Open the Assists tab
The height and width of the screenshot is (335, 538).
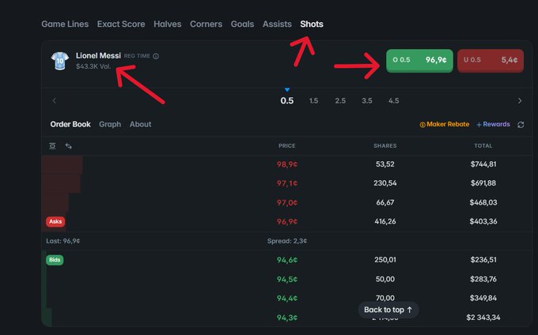point(277,24)
